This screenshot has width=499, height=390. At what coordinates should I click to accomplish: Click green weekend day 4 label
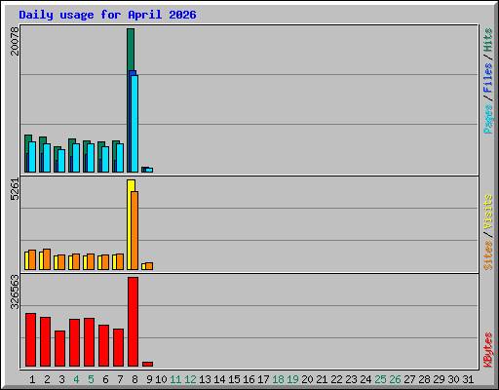(76, 379)
